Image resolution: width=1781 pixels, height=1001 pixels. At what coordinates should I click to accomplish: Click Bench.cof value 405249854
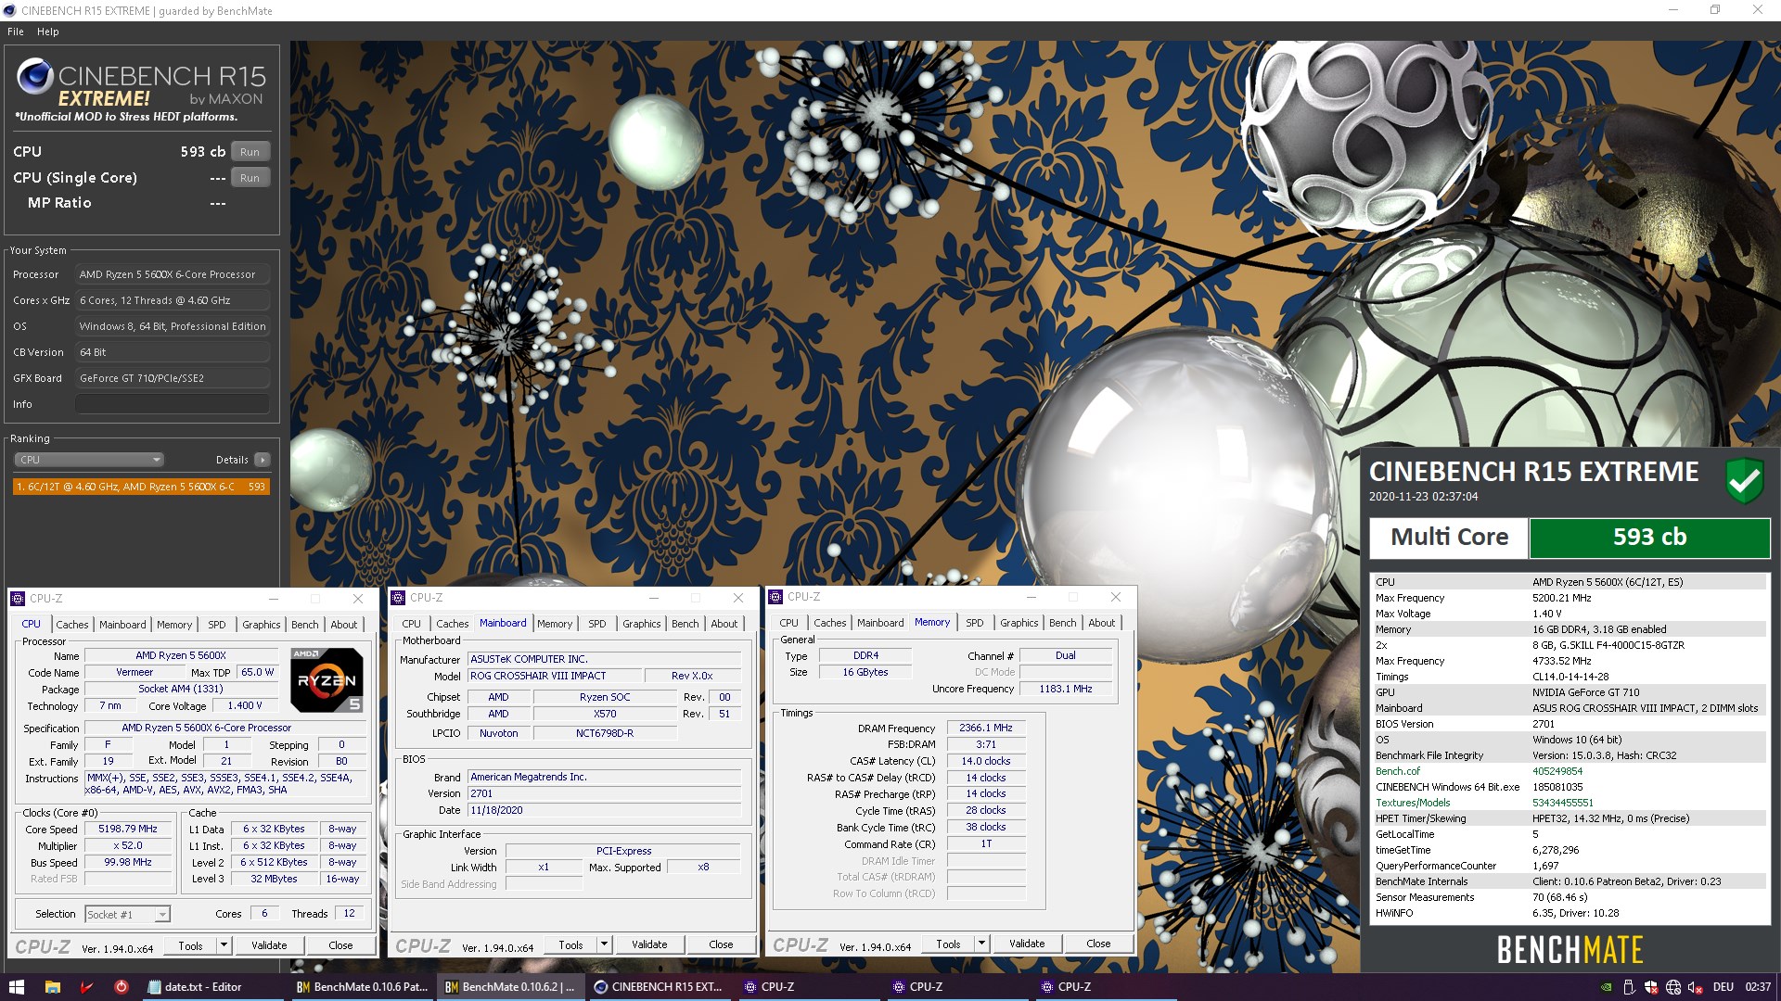tap(1557, 771)
